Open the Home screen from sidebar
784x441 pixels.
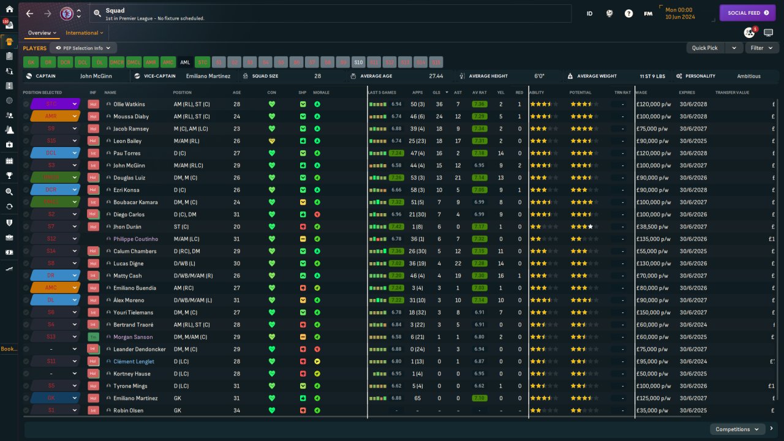[9, 9]
